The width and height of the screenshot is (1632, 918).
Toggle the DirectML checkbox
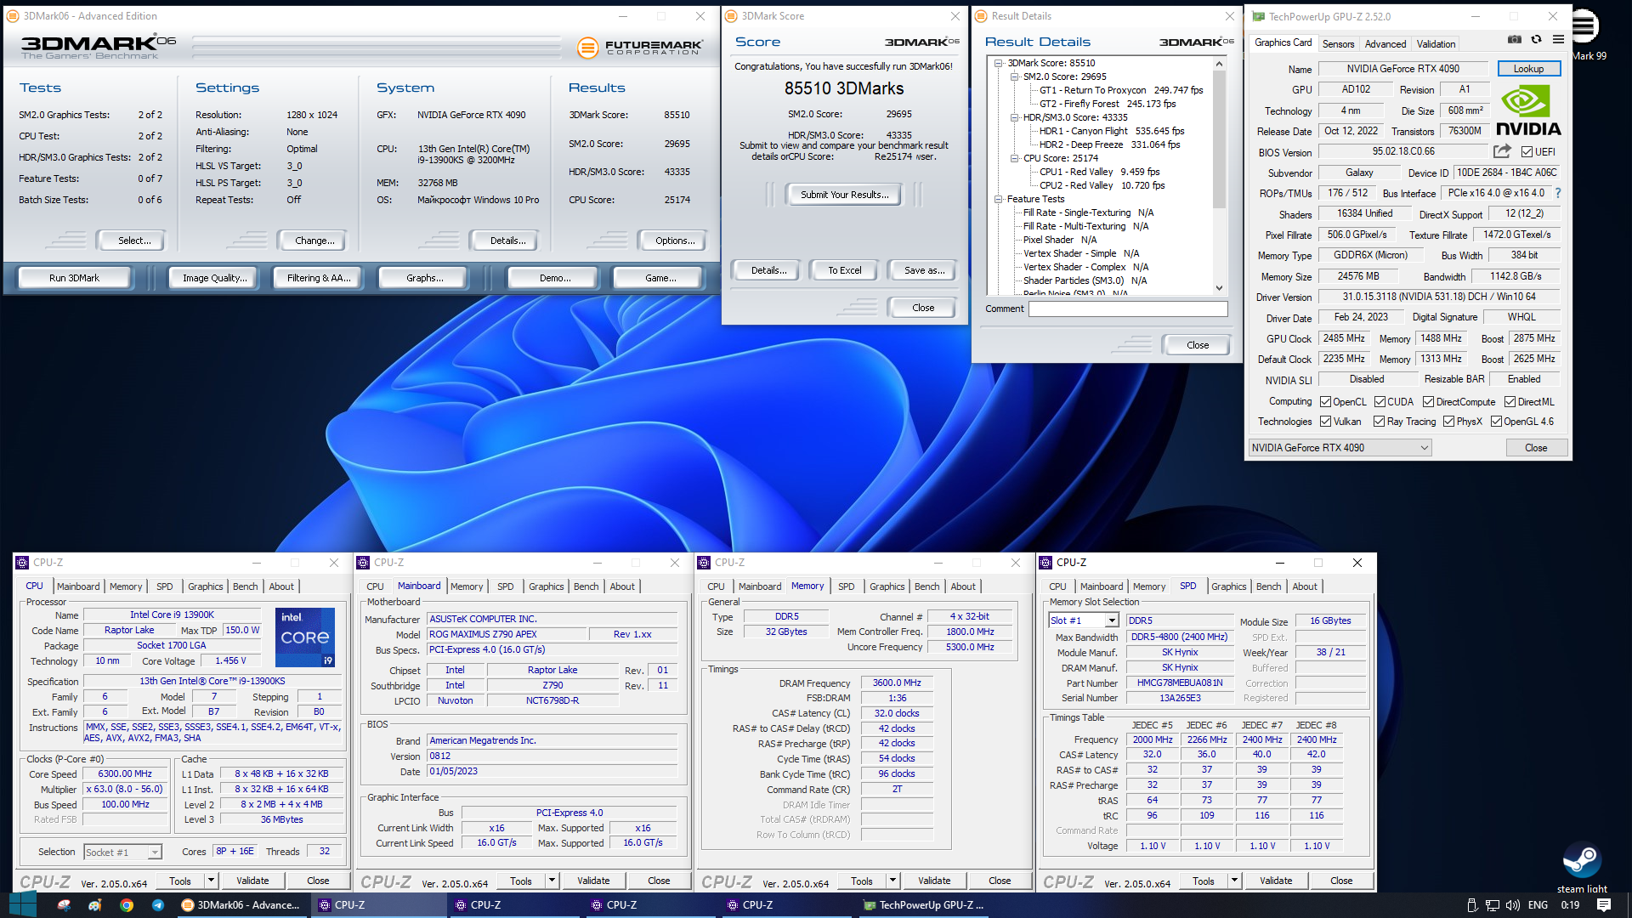coord(1510,402)
